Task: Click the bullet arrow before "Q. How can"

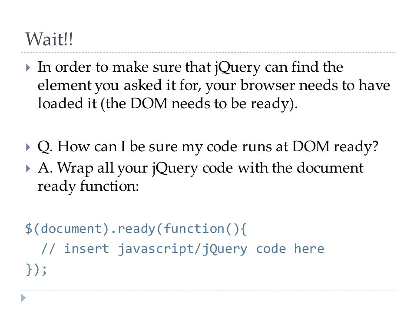Action: point(28,147)
